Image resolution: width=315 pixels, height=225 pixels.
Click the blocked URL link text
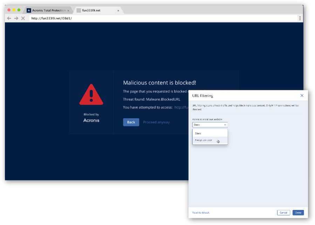coord(182,107)
